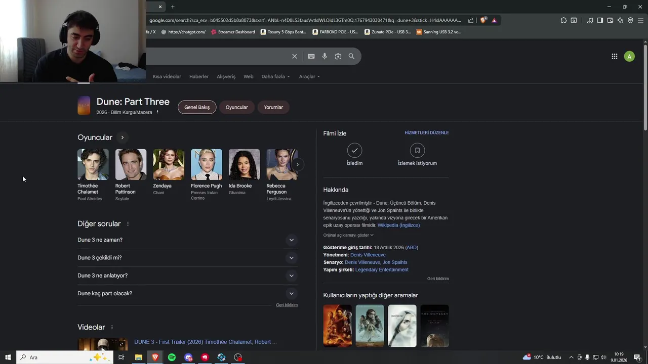Image resolution: width=648 pixels, height=364 pixels.
Task: Open the "Daha fazla" dropdown
Action: coord(275,77)
